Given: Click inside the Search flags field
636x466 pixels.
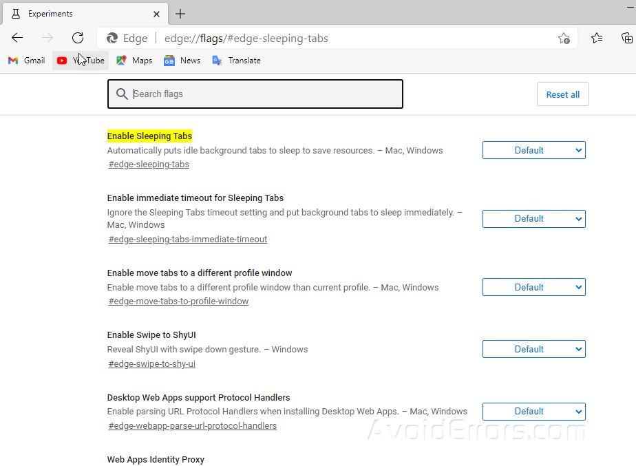Looking at the screenshot, I should [x=255, y=93].
